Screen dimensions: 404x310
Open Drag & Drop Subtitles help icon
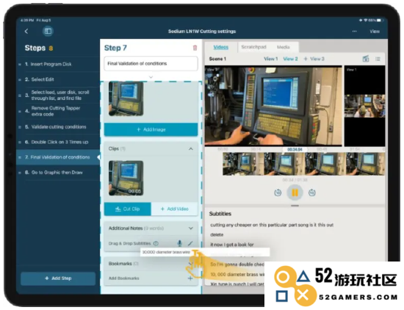[156, 243]
